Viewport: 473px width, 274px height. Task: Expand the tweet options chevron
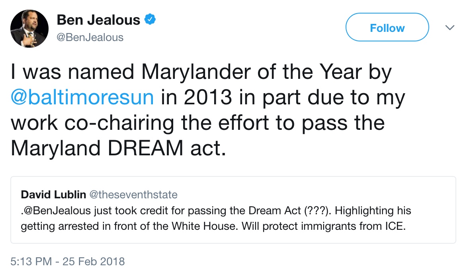pyautogui.click(x=450, y=28)
